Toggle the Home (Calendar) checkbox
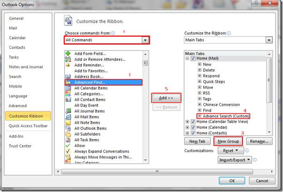Viewport: 283px width, 192px height. coord(193,127)
